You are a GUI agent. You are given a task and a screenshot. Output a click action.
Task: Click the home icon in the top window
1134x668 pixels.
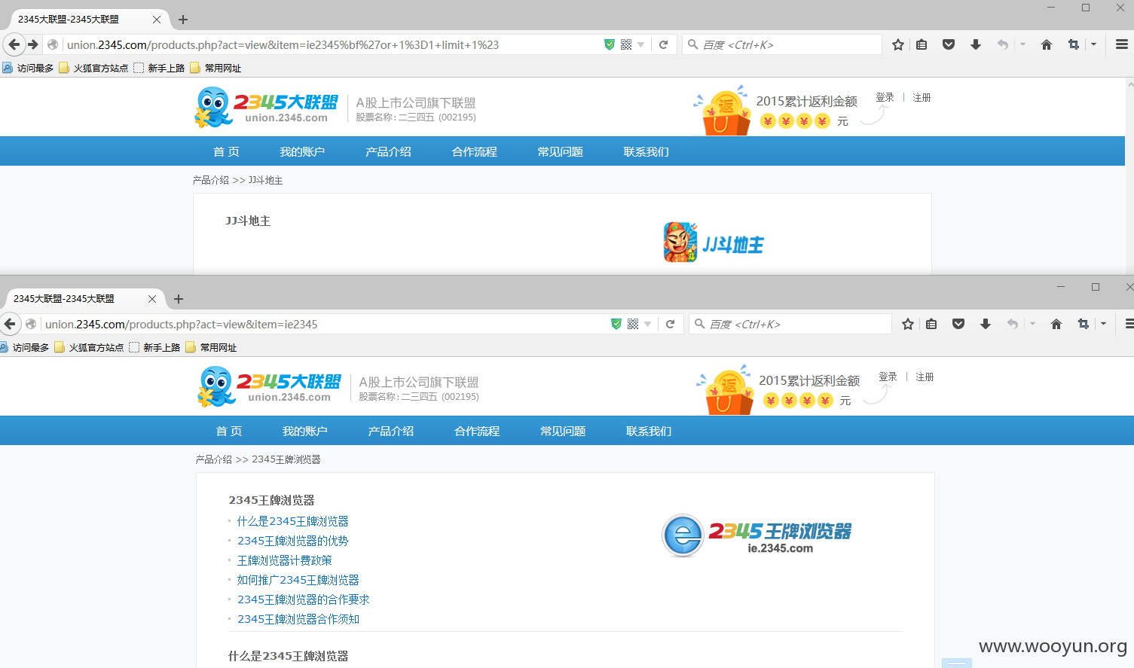pos(1047,44)
